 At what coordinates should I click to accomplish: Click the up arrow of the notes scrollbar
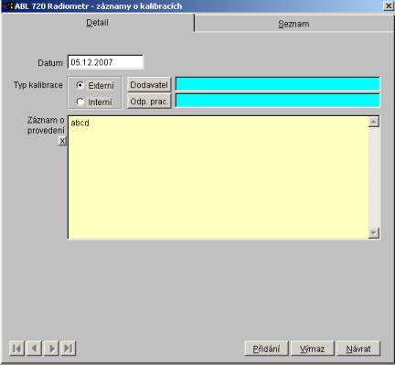373,122
